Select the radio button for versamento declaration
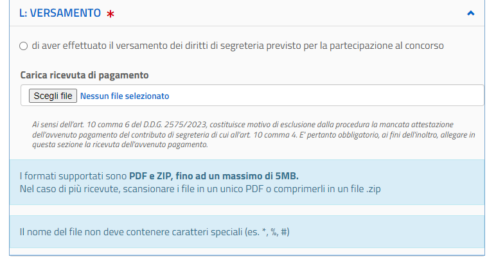 click(x=24, y=46)
